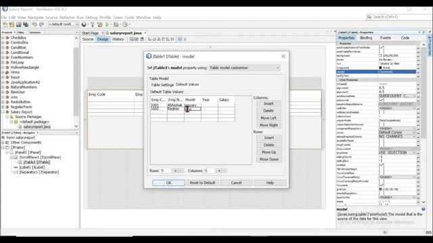Toggle the enabled property checkbox

pos(382,165)
